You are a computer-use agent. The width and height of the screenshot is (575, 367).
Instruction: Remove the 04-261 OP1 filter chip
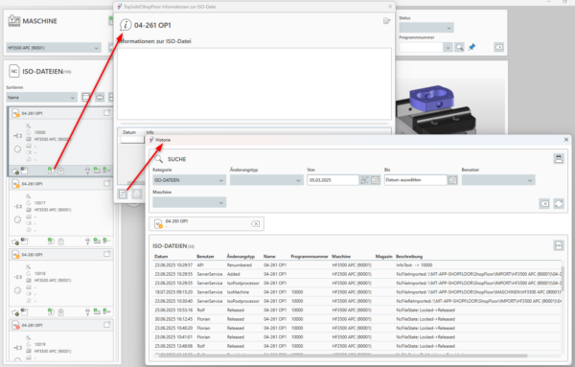tap(255, 223)
